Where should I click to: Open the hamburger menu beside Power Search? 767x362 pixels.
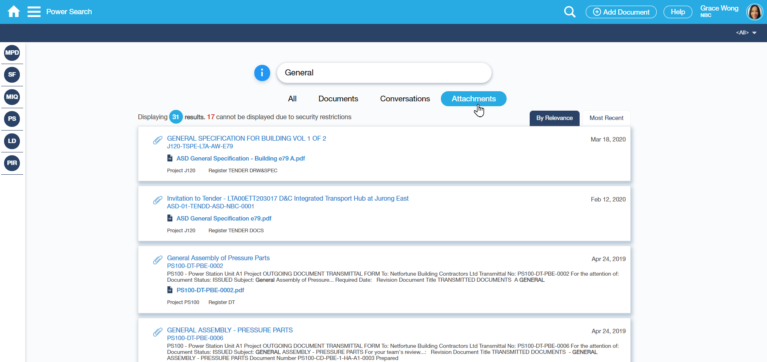tap(34, 12)
